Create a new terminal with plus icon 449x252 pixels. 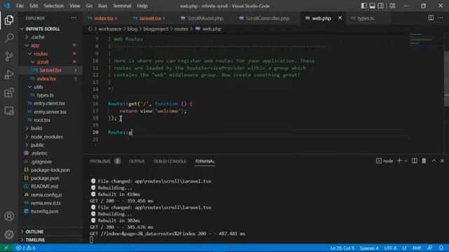[x=399, y=161]
